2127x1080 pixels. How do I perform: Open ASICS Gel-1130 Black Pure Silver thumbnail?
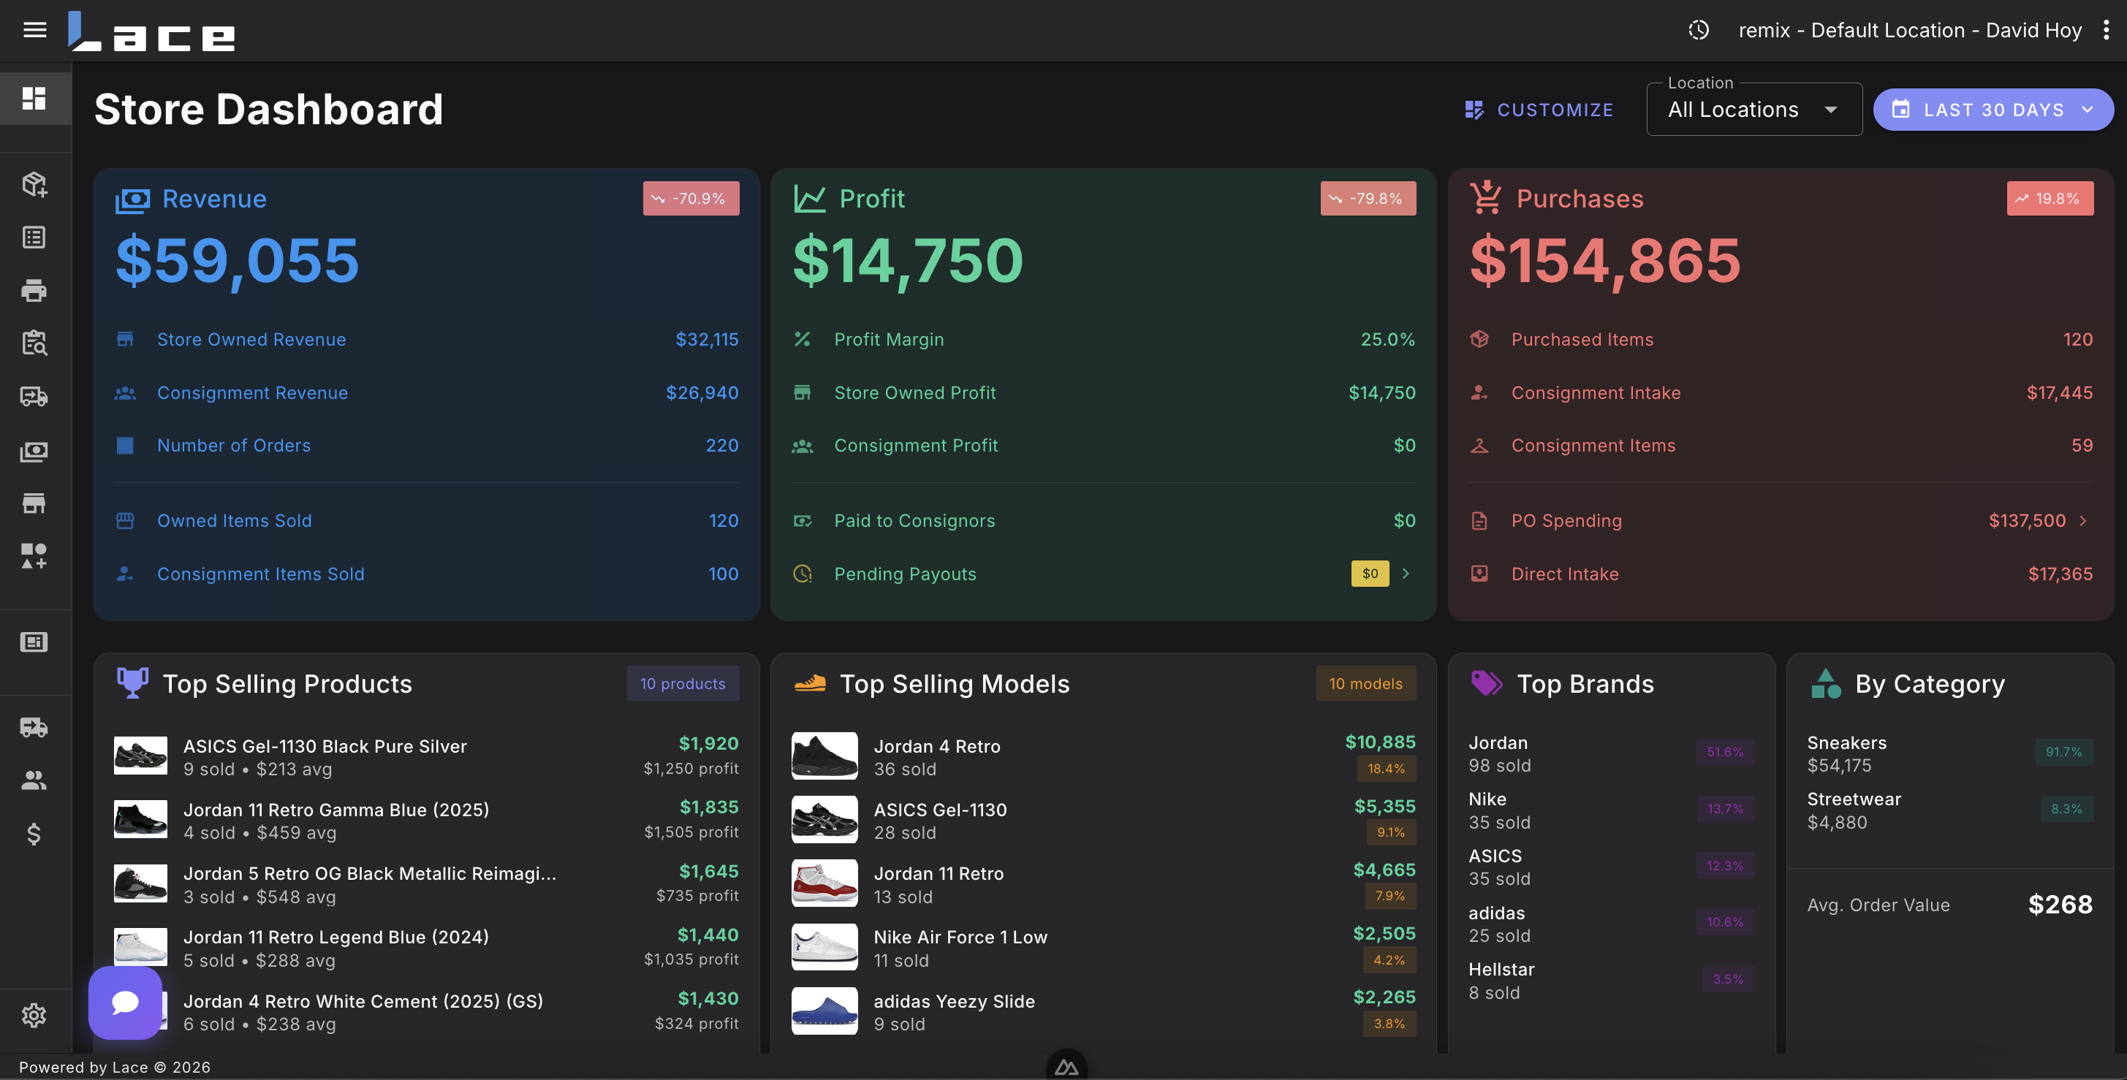pos(140,756)
